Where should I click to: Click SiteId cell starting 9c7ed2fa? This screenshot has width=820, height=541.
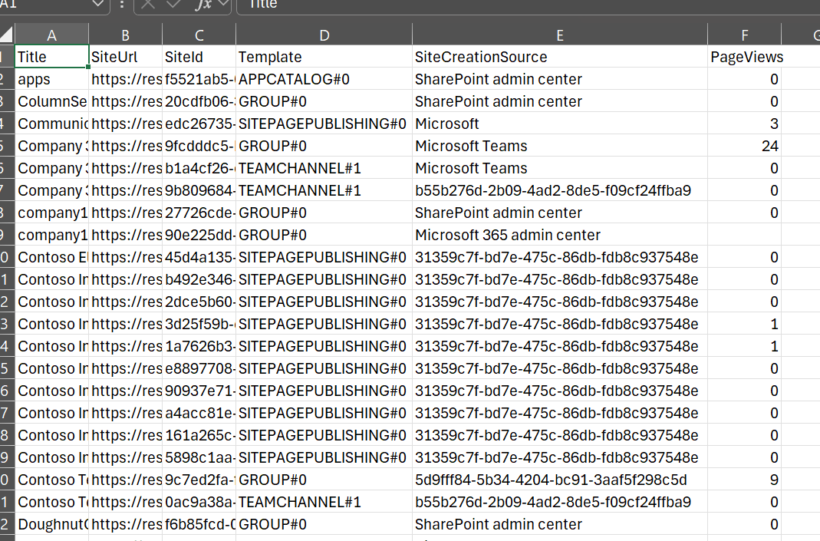199,480
